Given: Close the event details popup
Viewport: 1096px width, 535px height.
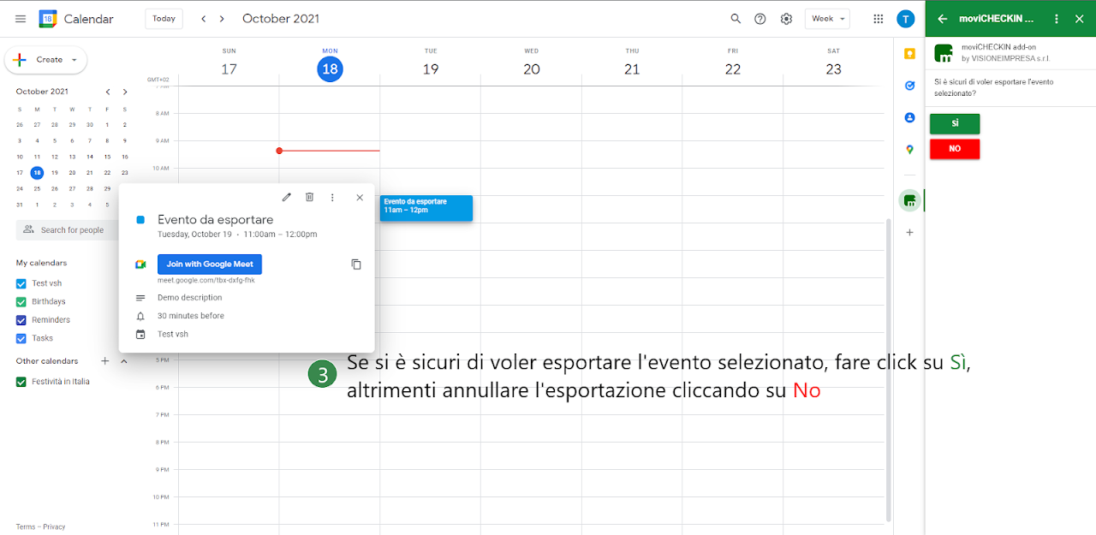Looking at the screenshot, I should 360,197.
